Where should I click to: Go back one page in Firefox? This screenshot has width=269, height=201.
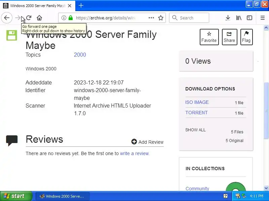[x=7, y=18]
